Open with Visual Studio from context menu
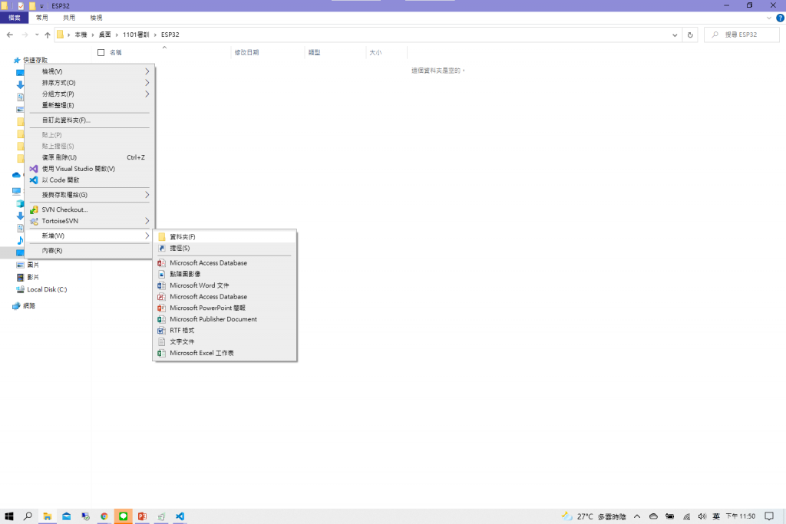The height and width of the screenshot is (524, 786). 89,169
